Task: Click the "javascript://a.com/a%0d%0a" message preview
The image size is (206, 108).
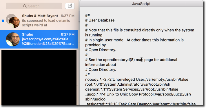Action: coord(45,39)
